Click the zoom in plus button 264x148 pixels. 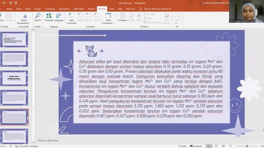257,146
